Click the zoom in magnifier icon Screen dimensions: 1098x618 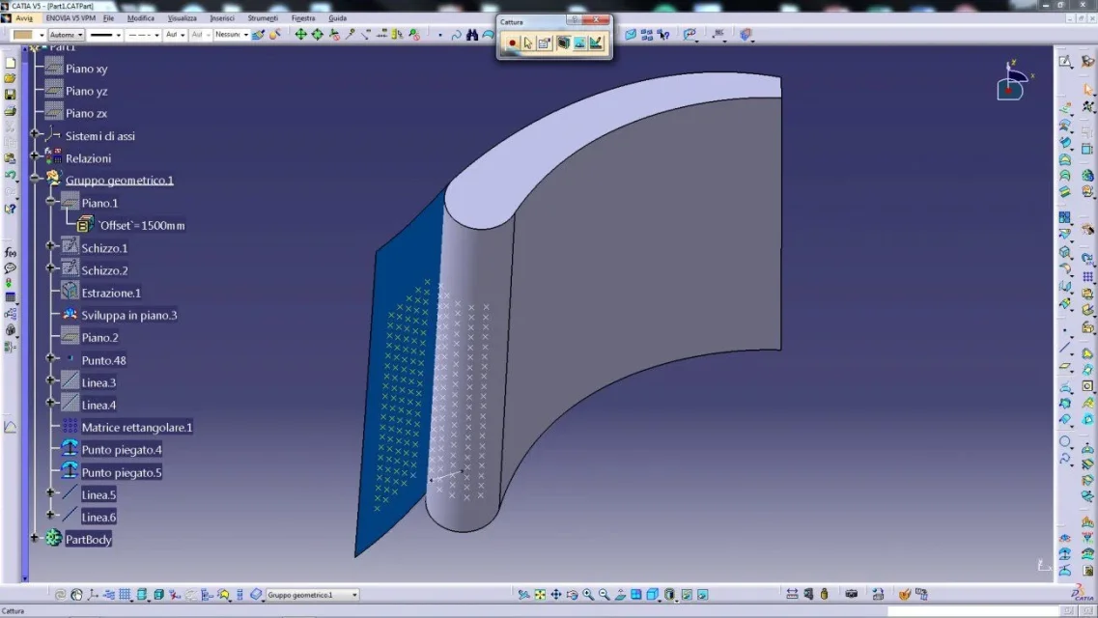click(588, 595)
